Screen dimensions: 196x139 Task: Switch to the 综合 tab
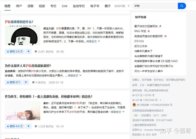coord(7,6)
